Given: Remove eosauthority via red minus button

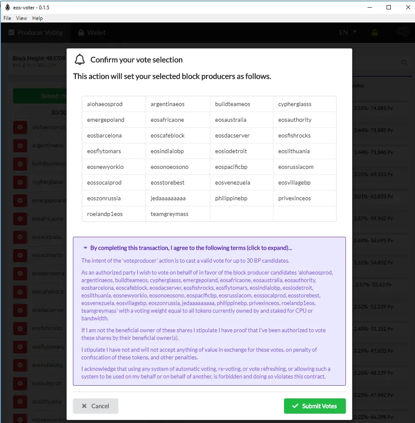Looking at the screenshot, I should pos(20,255).
